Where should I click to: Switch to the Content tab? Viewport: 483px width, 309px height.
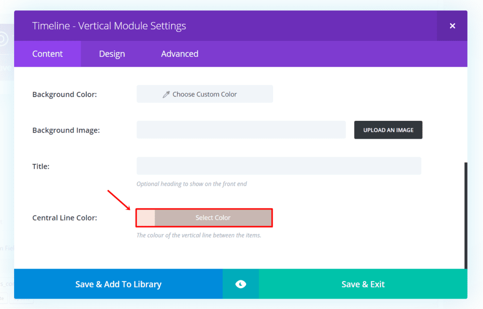tap(47, 54)
